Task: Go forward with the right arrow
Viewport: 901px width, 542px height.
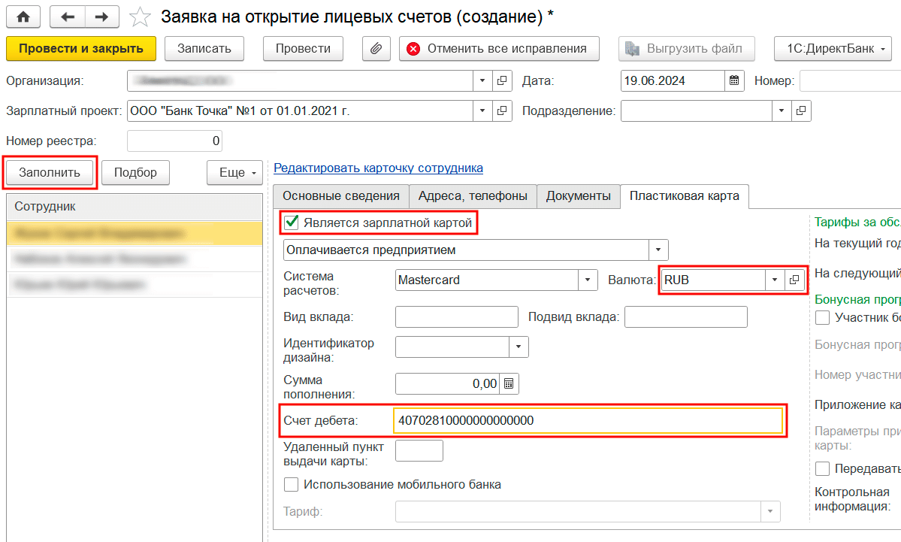Action: point(102,16)
